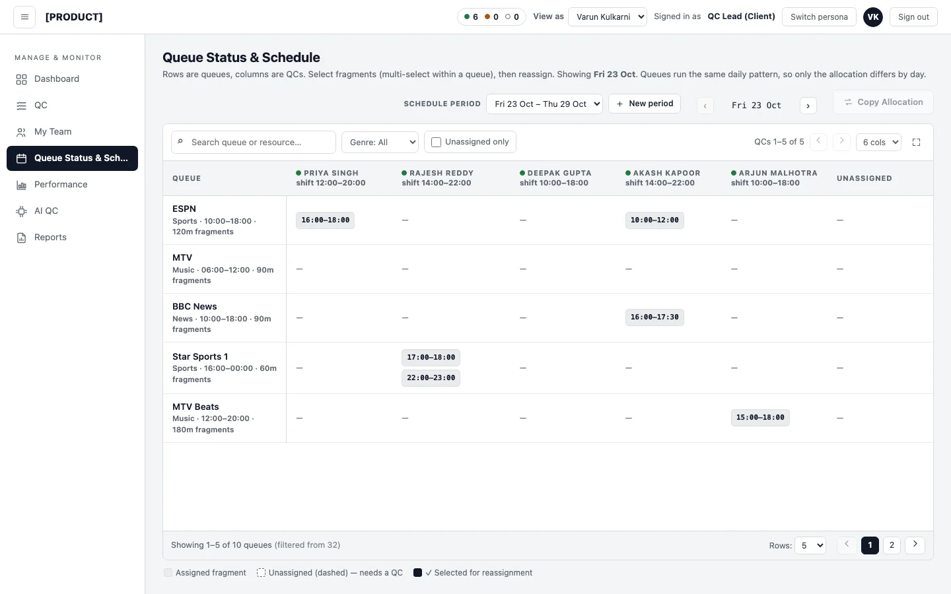
Task: Focus the Search queue or resource field
Action: (254, 143)
